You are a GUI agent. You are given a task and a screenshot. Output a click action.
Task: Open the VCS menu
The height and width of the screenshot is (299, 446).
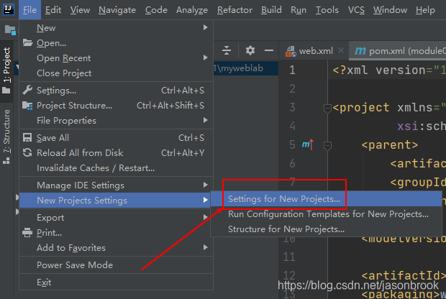(x=356, y=10)
